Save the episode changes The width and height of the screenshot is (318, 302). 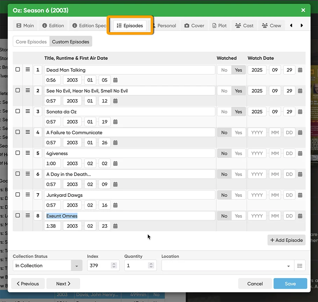click(290, 283)
